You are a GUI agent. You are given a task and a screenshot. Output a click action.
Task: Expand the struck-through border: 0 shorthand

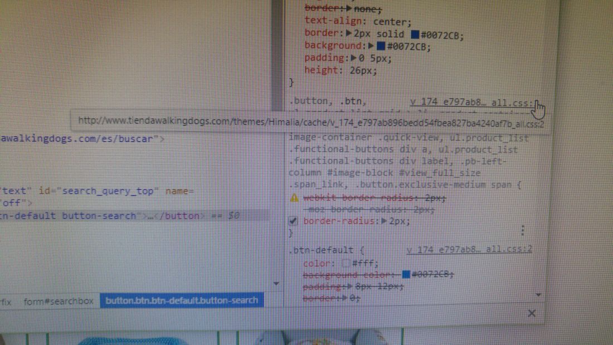[x=346, y=298]
